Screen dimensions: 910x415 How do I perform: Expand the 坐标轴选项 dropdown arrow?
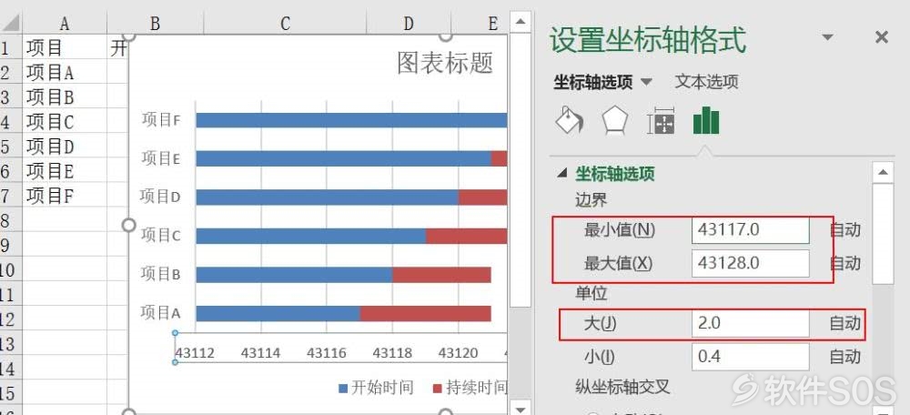pyautogui.click(x=646, y=83)
